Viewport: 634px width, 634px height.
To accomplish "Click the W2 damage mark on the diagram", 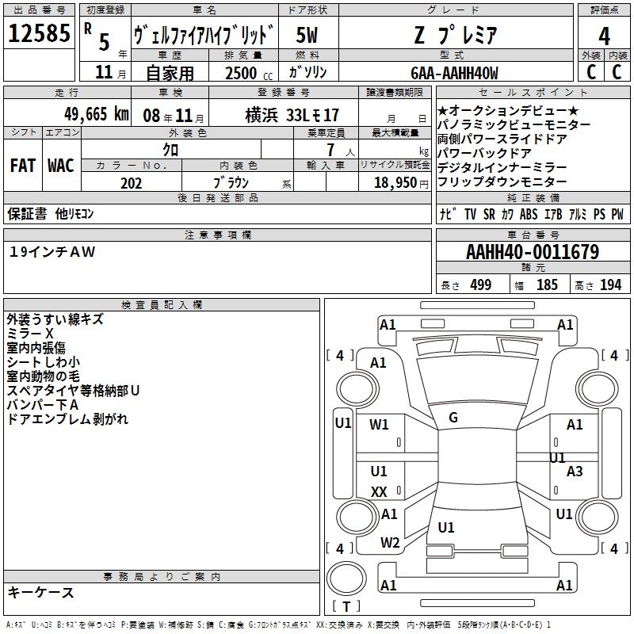I will 390,543.
